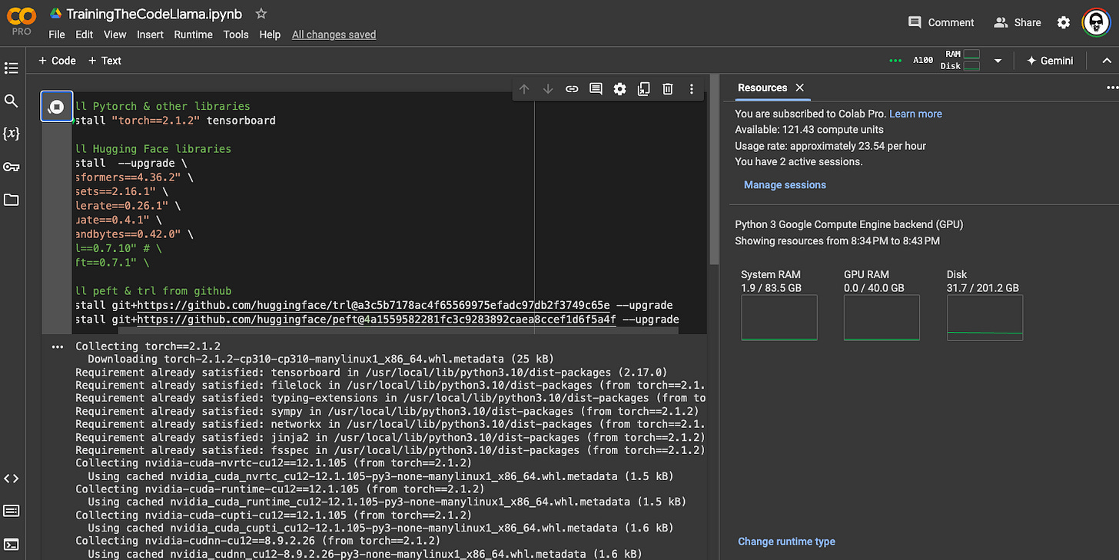Move cell up arrow
Screen dimensions: 1119x560
[524, 89]
